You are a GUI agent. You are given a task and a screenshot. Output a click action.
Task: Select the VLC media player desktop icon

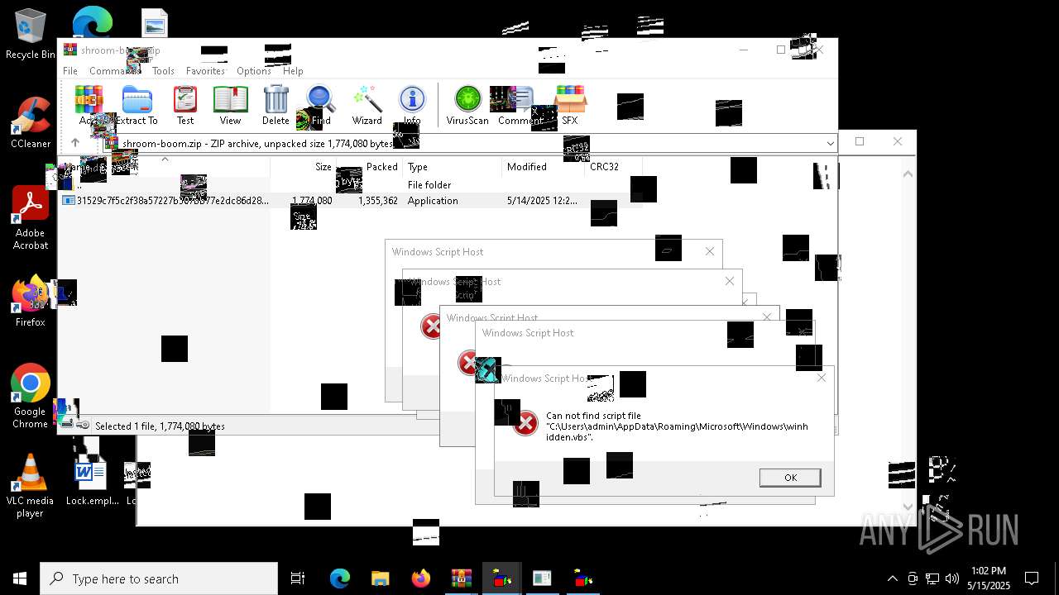tap(30, 486)
